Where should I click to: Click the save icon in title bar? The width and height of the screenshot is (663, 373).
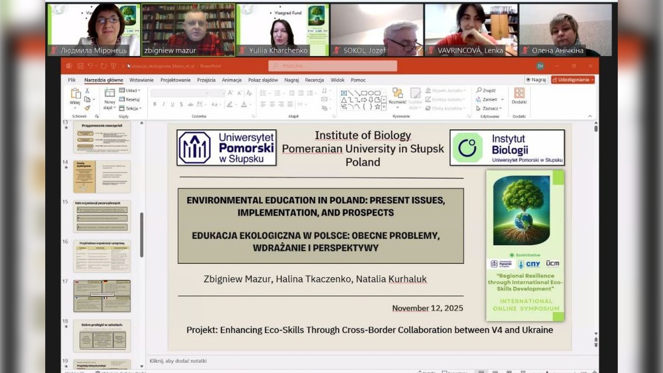[80, 66]
